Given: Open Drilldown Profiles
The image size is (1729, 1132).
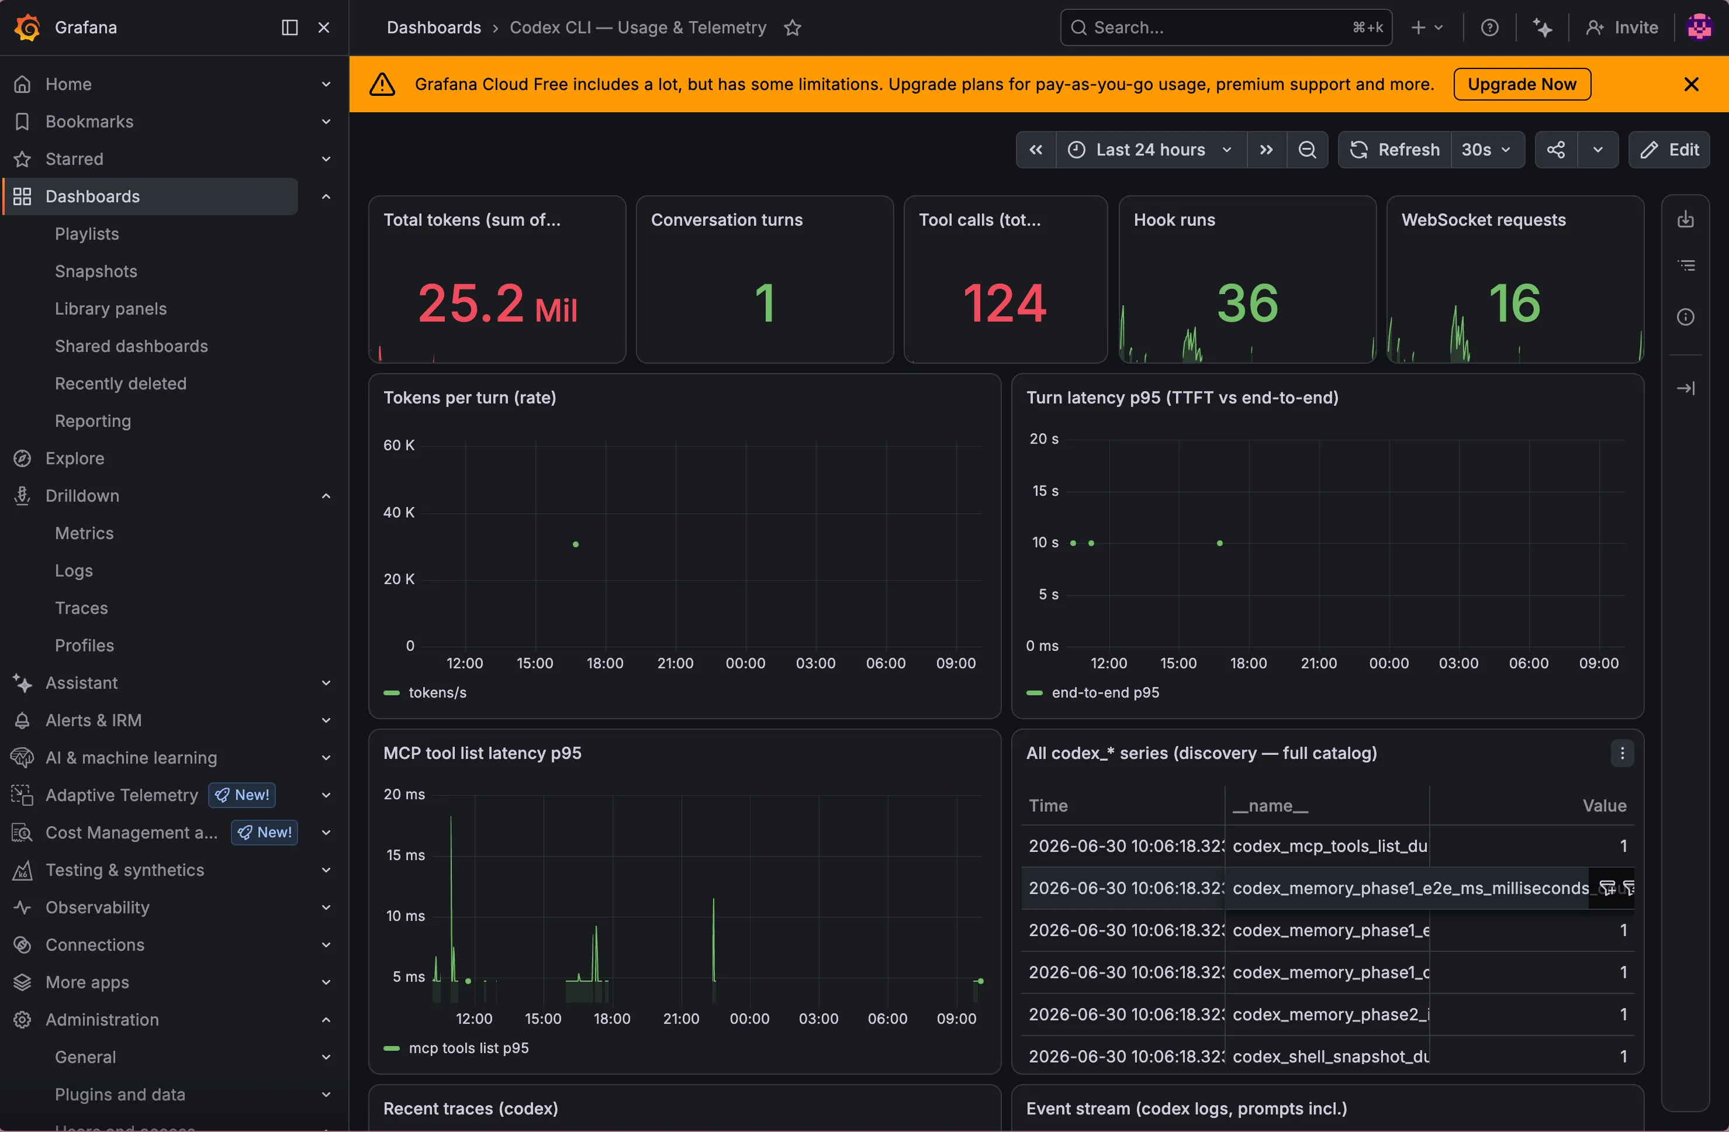Looking at the screenshot, I should tap(84, 645).
